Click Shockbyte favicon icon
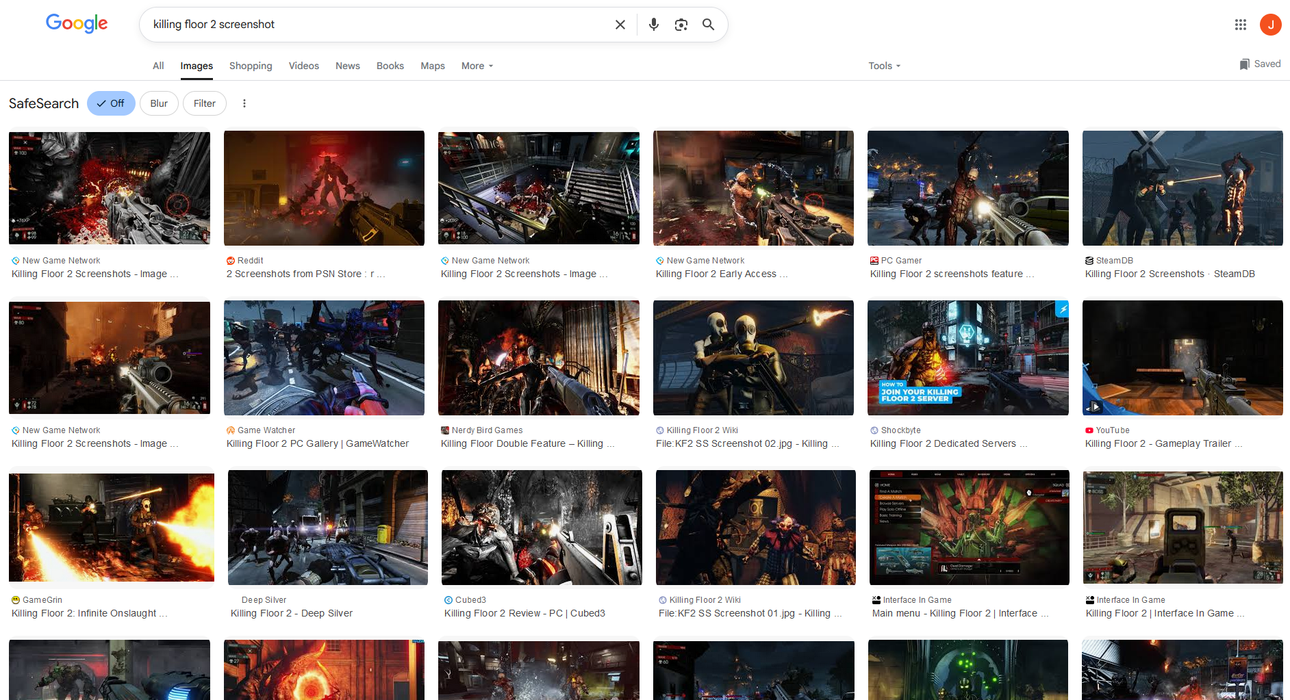Image resolution: width=1290 pixels, height=700 pixels. tap(874, 430)
